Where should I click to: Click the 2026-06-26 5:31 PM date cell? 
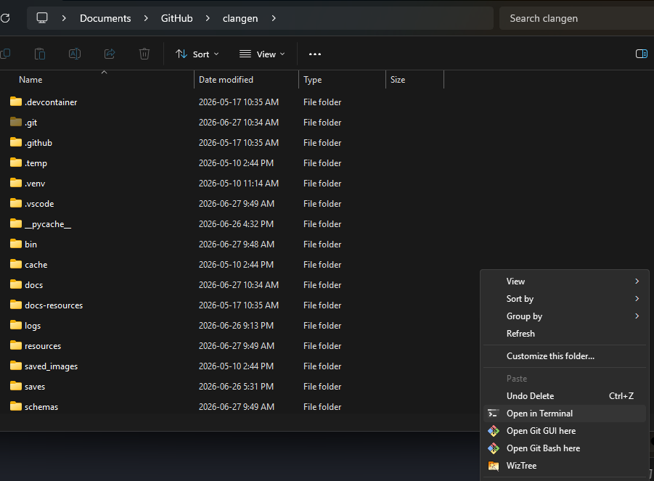coord(236,387)
